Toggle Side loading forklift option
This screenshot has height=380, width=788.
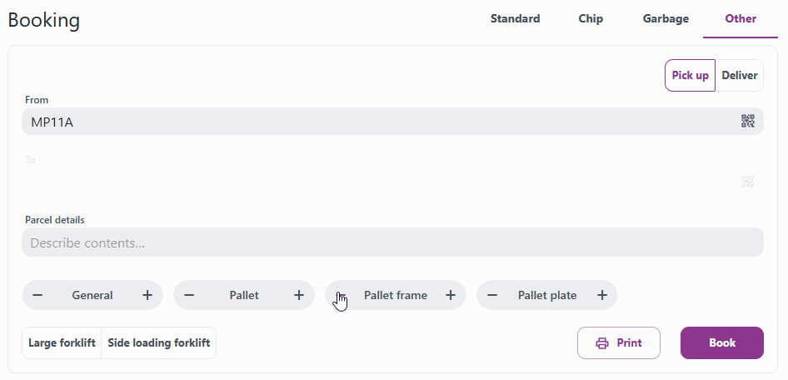click(x=159, y=342)
